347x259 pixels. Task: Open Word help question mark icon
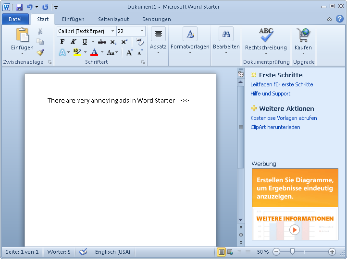point(339,19)
